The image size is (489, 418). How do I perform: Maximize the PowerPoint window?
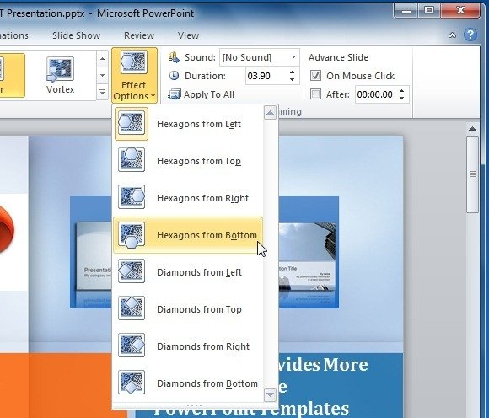pos(429,11)
